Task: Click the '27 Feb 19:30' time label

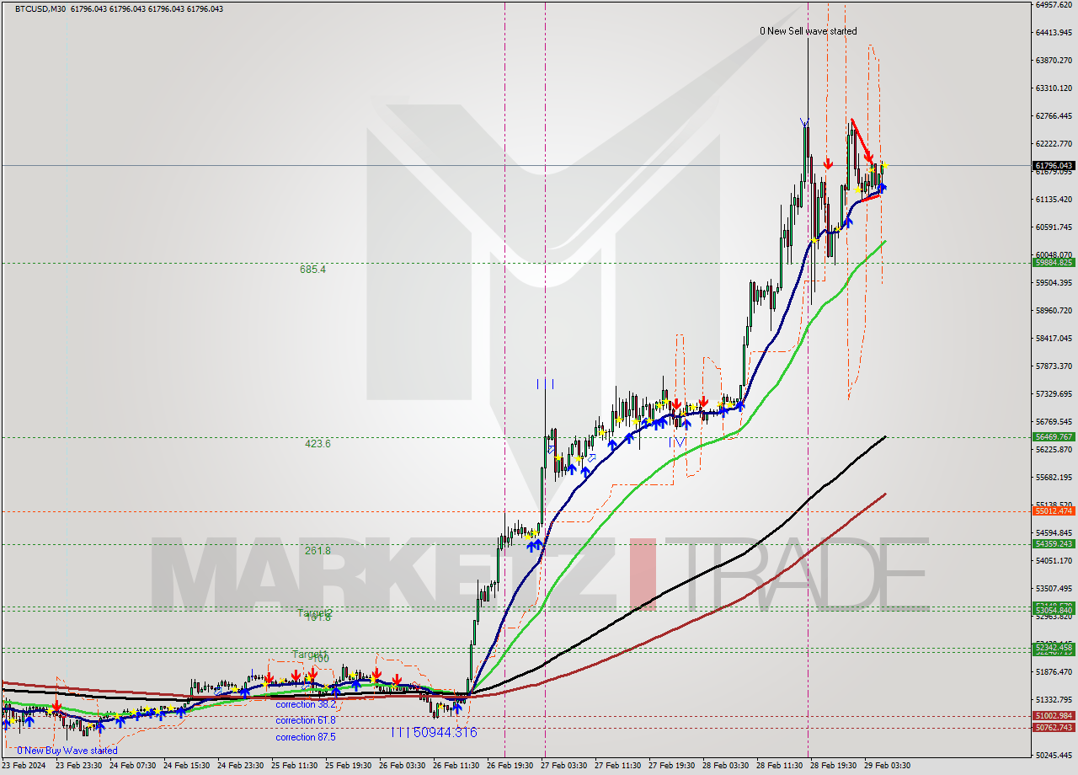Action: click(x=672, y=767)
